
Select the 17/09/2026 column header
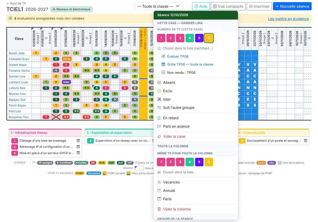pos(135,38)
